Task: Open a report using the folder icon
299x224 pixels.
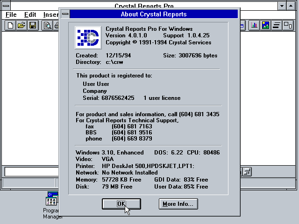Action: [21, 26]
